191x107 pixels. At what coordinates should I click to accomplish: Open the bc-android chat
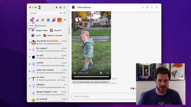[x=48, y=100]
